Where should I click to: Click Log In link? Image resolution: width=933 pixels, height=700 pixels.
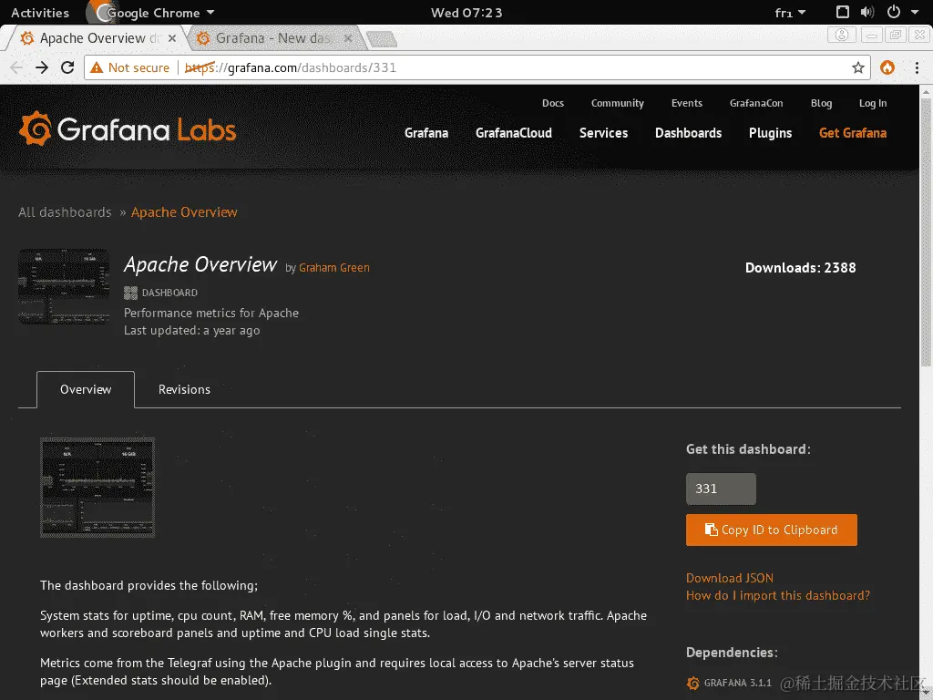872,103
